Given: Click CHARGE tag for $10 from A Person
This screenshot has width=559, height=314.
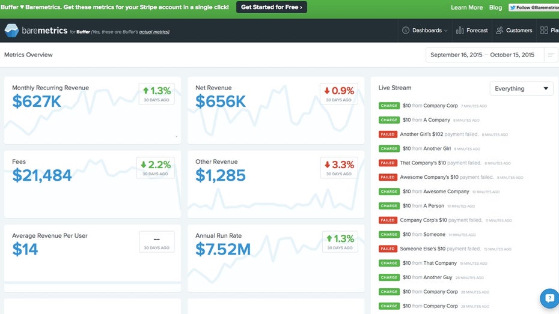Looking at the screenshot, I should 389,206.
